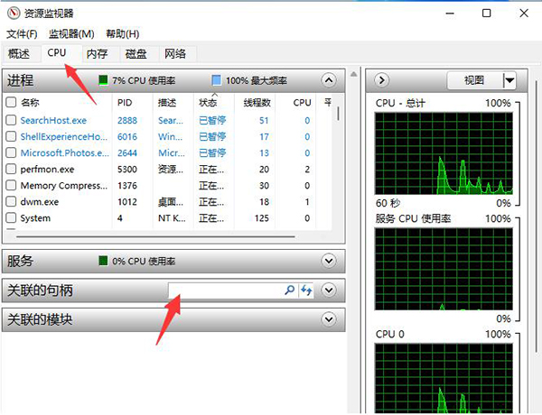Collapse the 进程 section chevron
The image size is (542, 415).
point(329,80)
